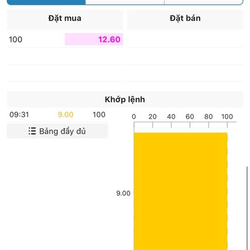Click the Đặt bán column header
Viewport: 250px width, 250px height.
point(185,18)
